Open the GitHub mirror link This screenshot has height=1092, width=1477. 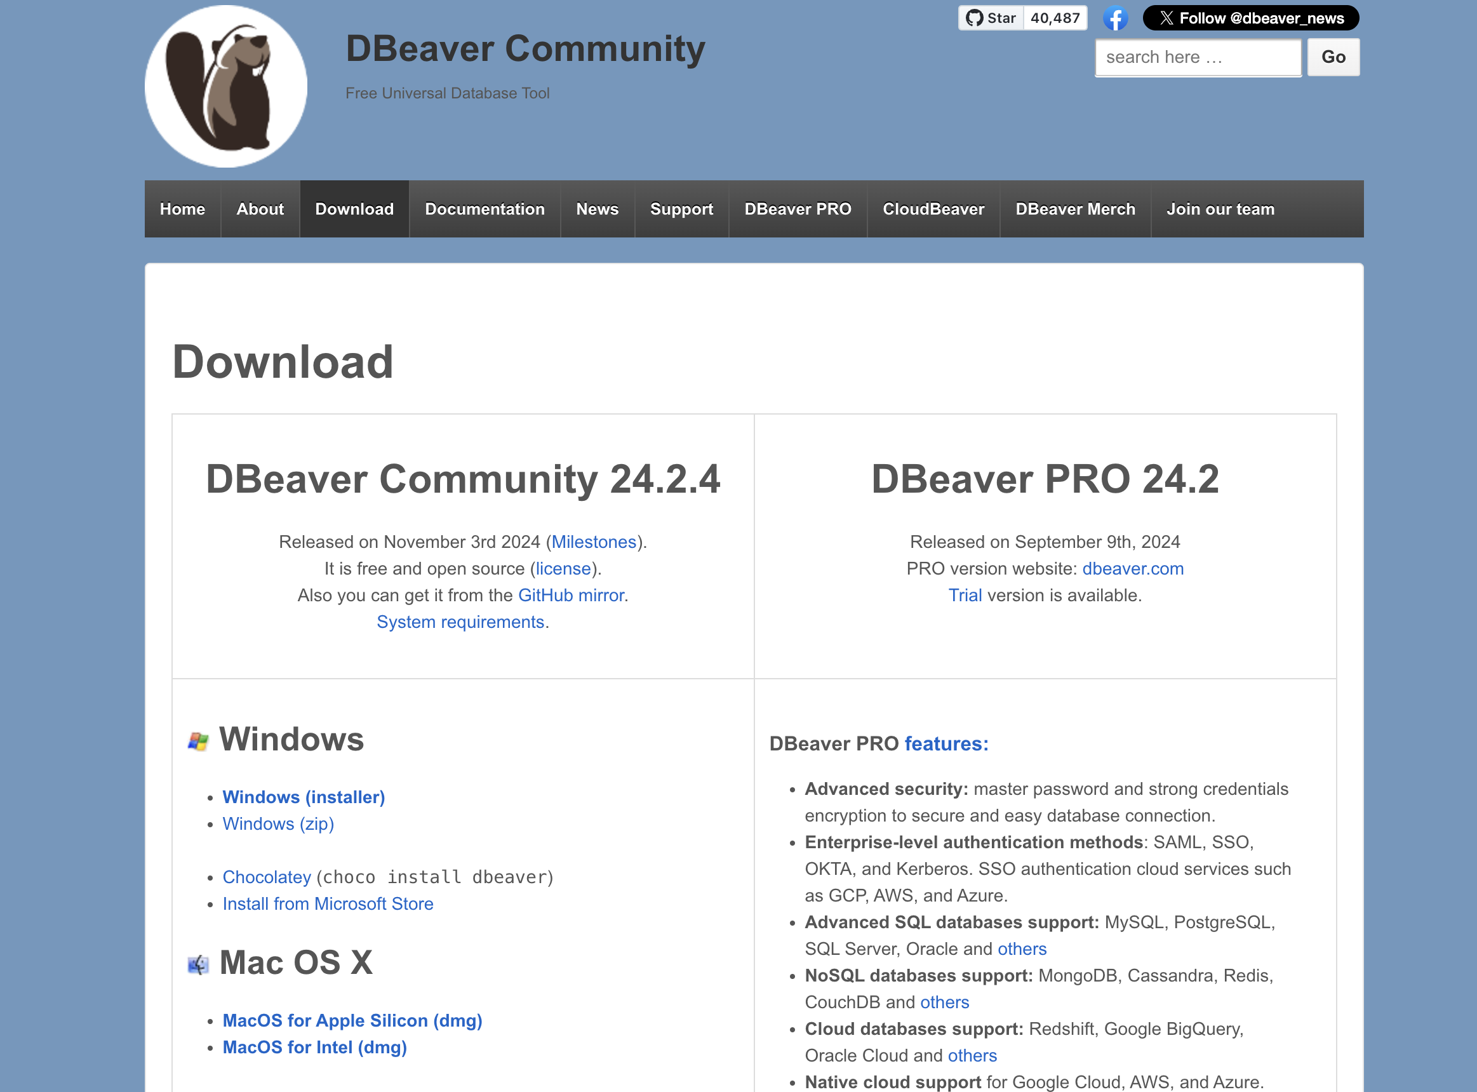(571, 596)
